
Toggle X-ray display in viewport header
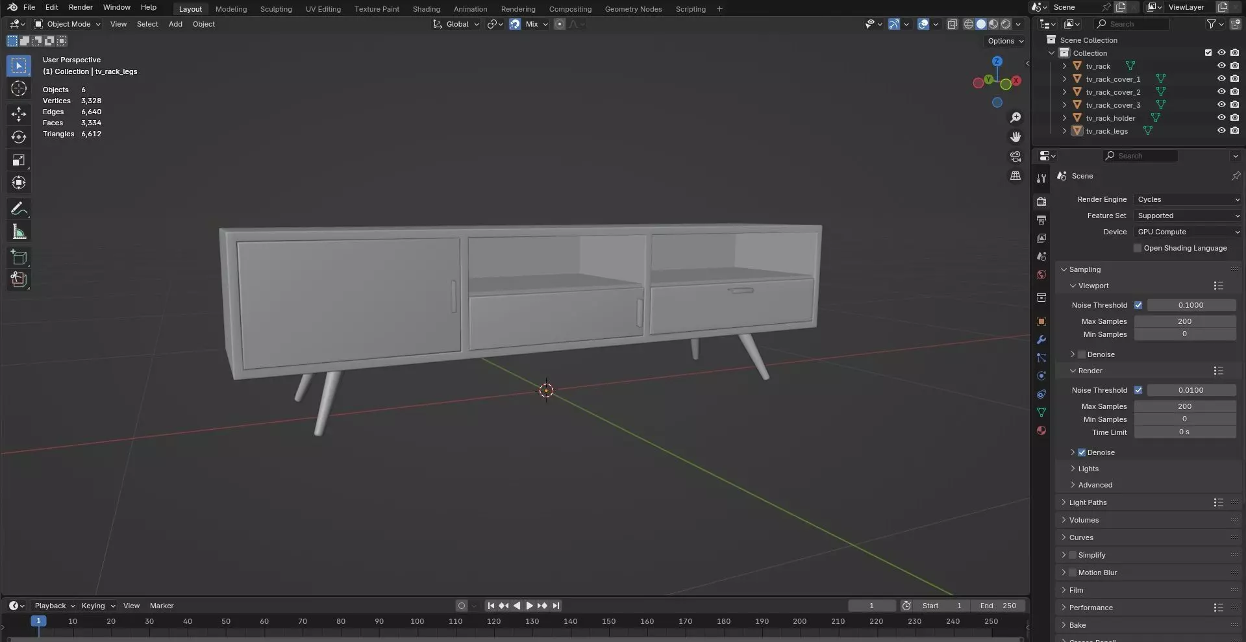pyautogui.click(x=953, y=24)
